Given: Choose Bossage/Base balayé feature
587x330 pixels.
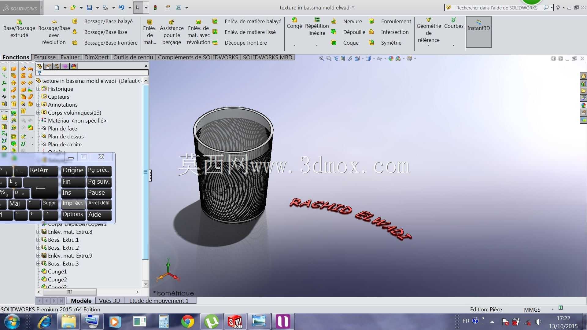Looking at the screenshot, I should tap(103, 21).
